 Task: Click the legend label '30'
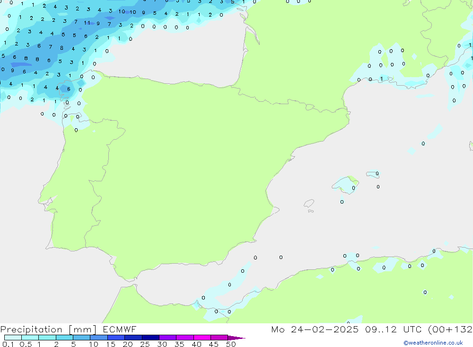pyautogui.click(x=162, y=344)
